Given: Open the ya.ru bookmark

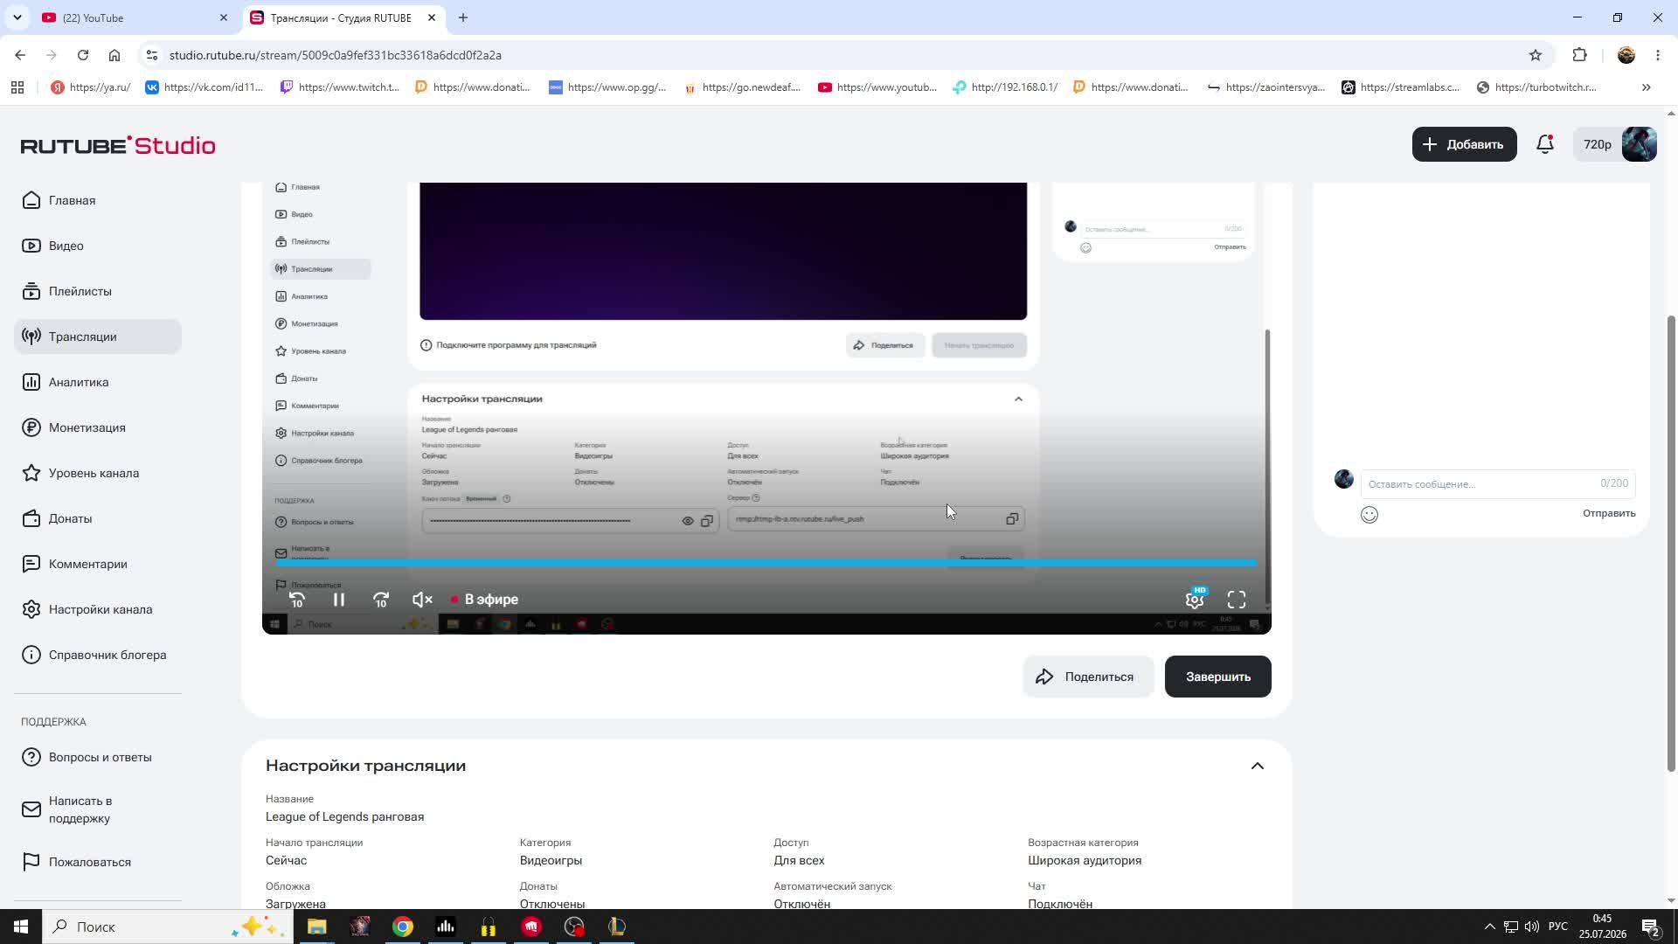Looking at the screenshot, I should click(91, 87).
